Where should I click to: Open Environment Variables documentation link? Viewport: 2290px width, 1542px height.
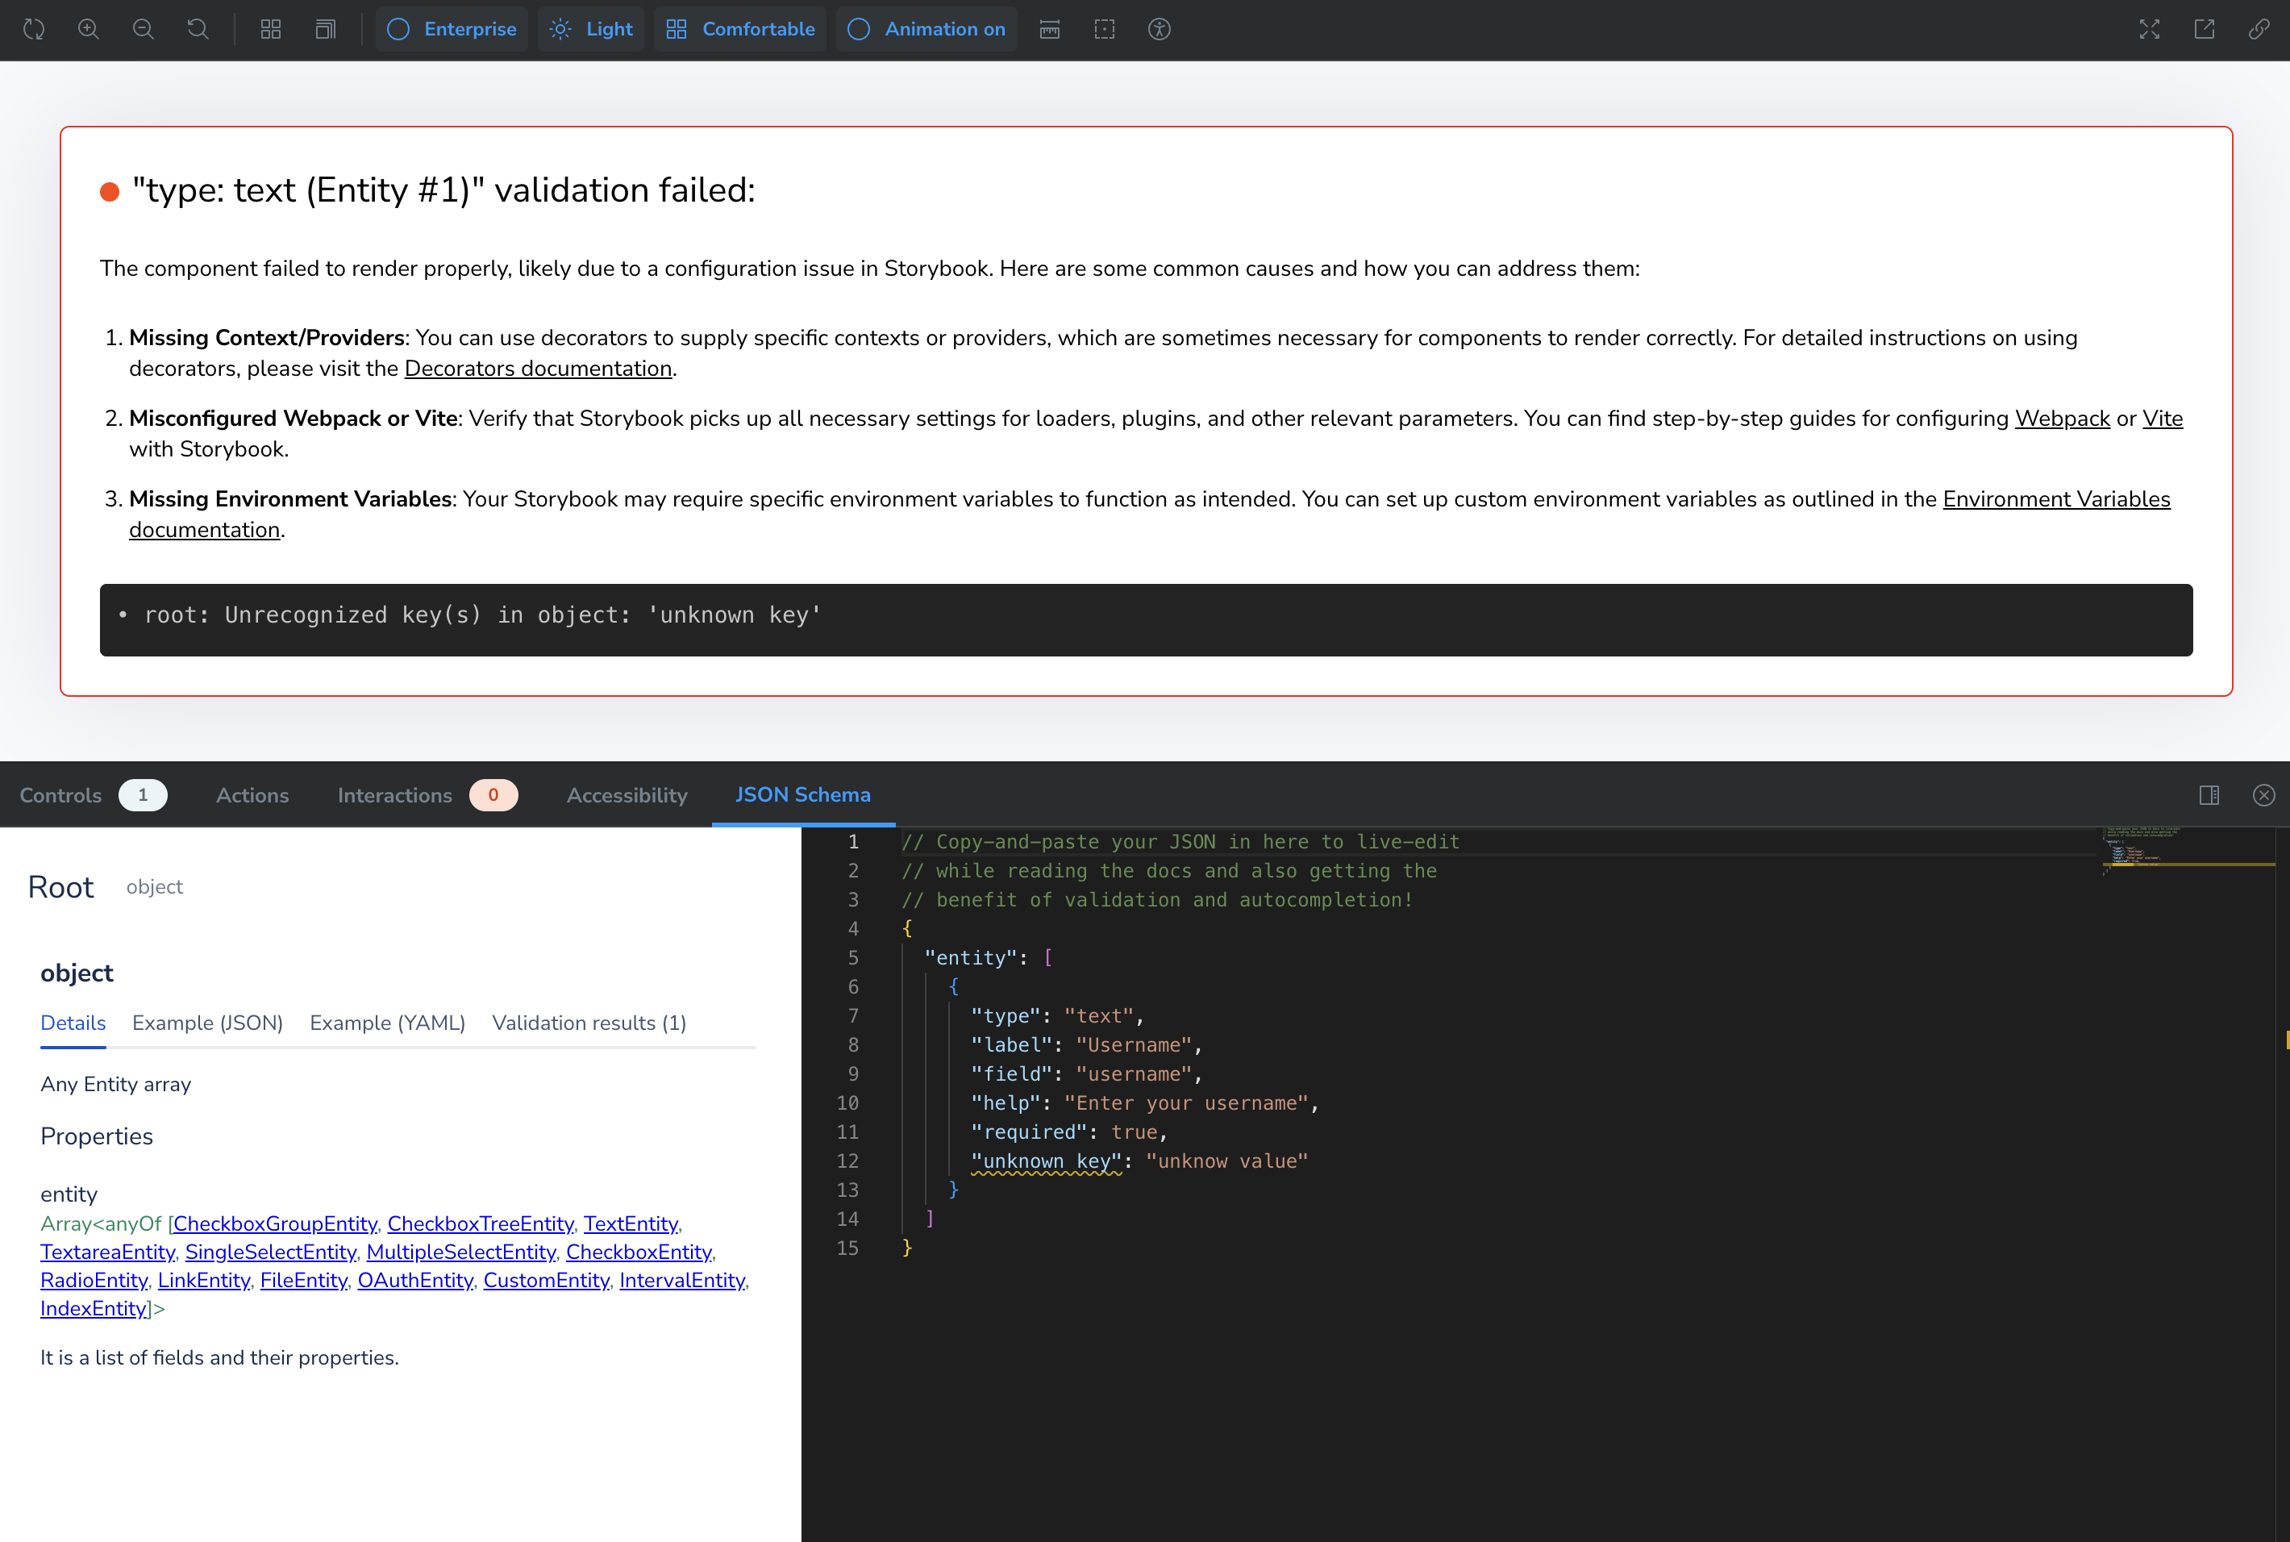tap(2056, 499)
